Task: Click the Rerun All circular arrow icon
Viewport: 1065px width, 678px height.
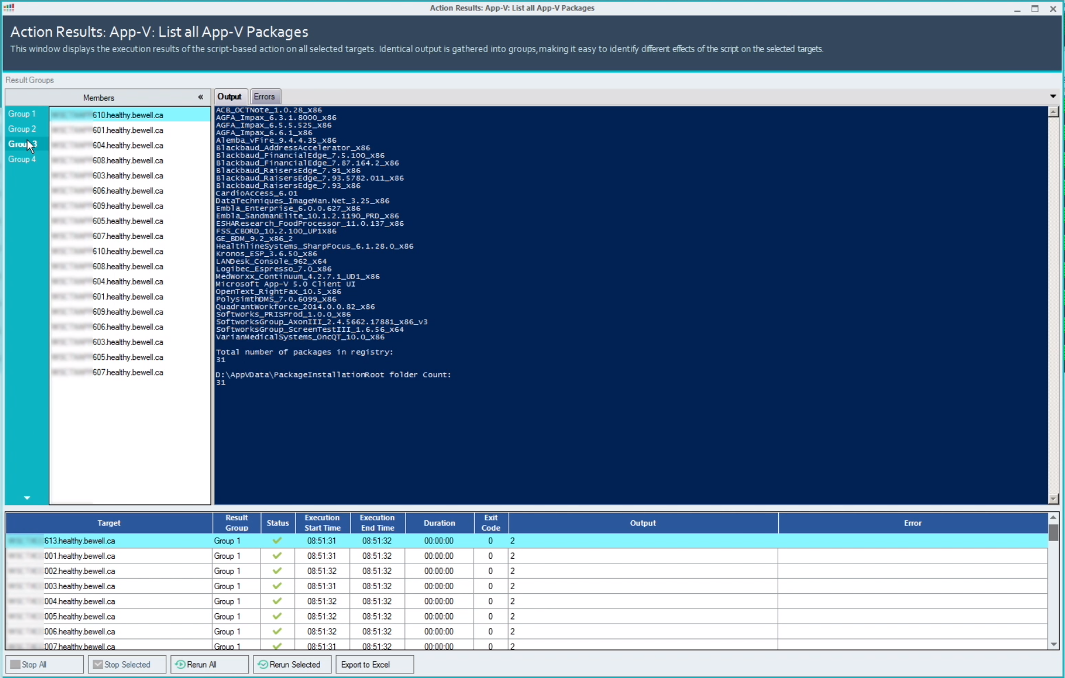Action: (180, 664)
